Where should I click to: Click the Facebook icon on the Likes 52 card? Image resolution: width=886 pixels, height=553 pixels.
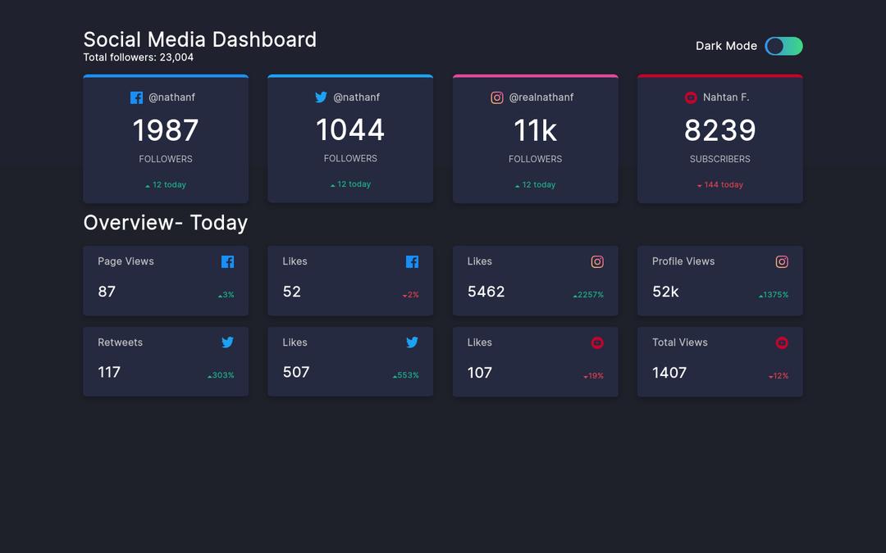tap(412, 261)
